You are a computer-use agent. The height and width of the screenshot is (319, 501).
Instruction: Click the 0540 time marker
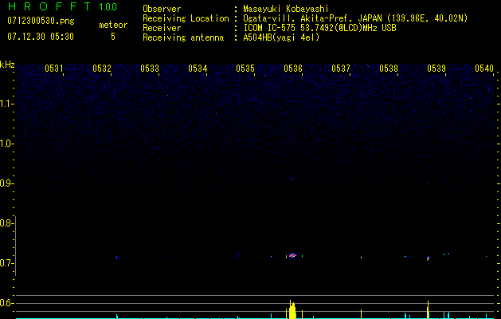[x=484, y=69]
